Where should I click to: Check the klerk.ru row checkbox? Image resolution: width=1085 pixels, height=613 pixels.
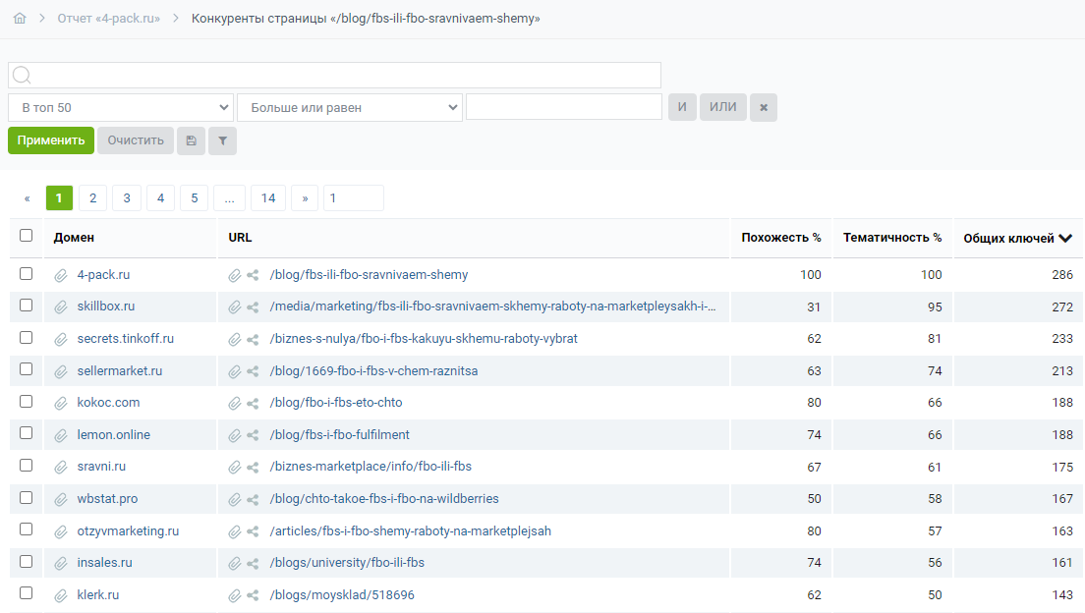coord(27,593)
